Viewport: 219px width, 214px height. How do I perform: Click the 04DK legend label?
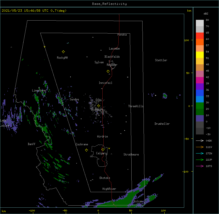point(209,141)
